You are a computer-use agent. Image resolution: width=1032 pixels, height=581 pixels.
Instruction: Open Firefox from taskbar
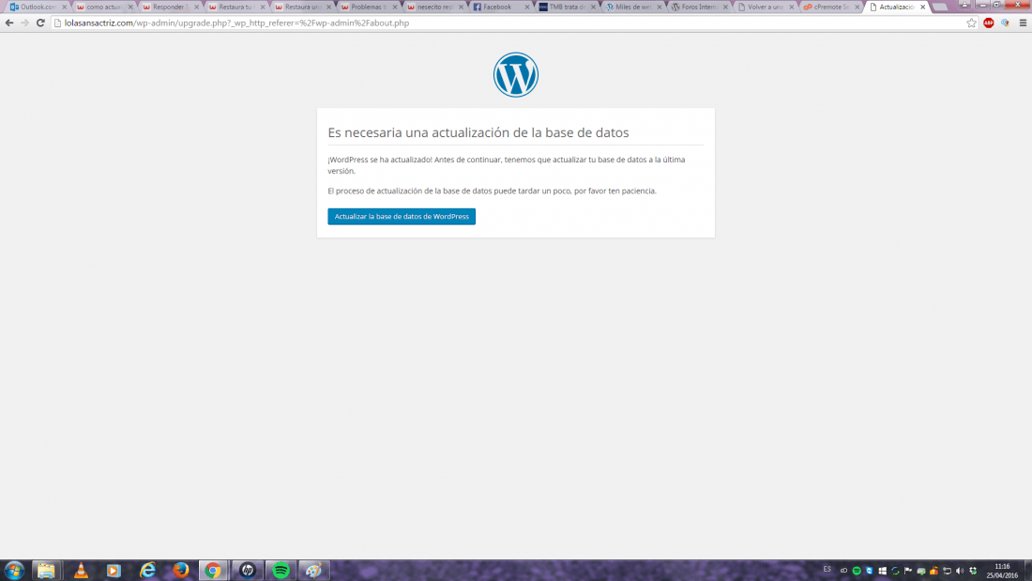(x=180, y=571)
